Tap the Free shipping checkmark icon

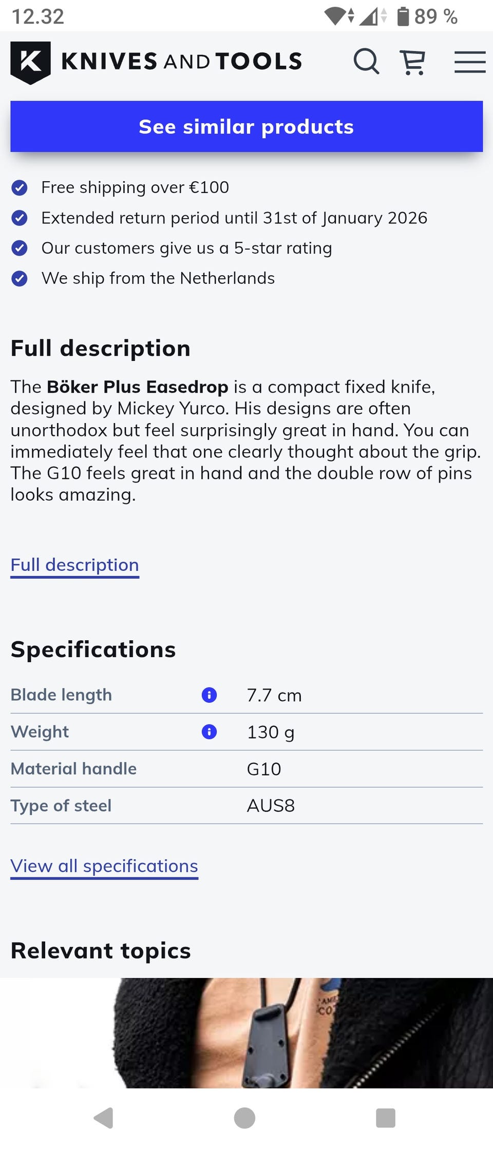point(20,188)
